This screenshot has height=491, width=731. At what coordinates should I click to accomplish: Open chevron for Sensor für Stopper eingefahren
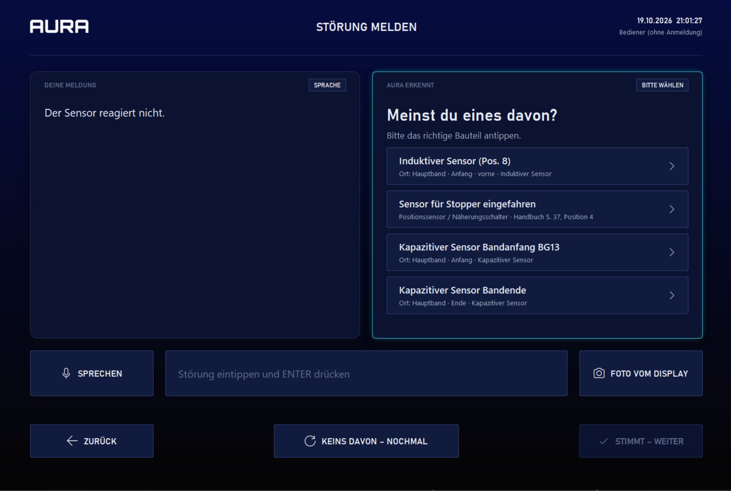pyautogui.click(x=672, y=209)
